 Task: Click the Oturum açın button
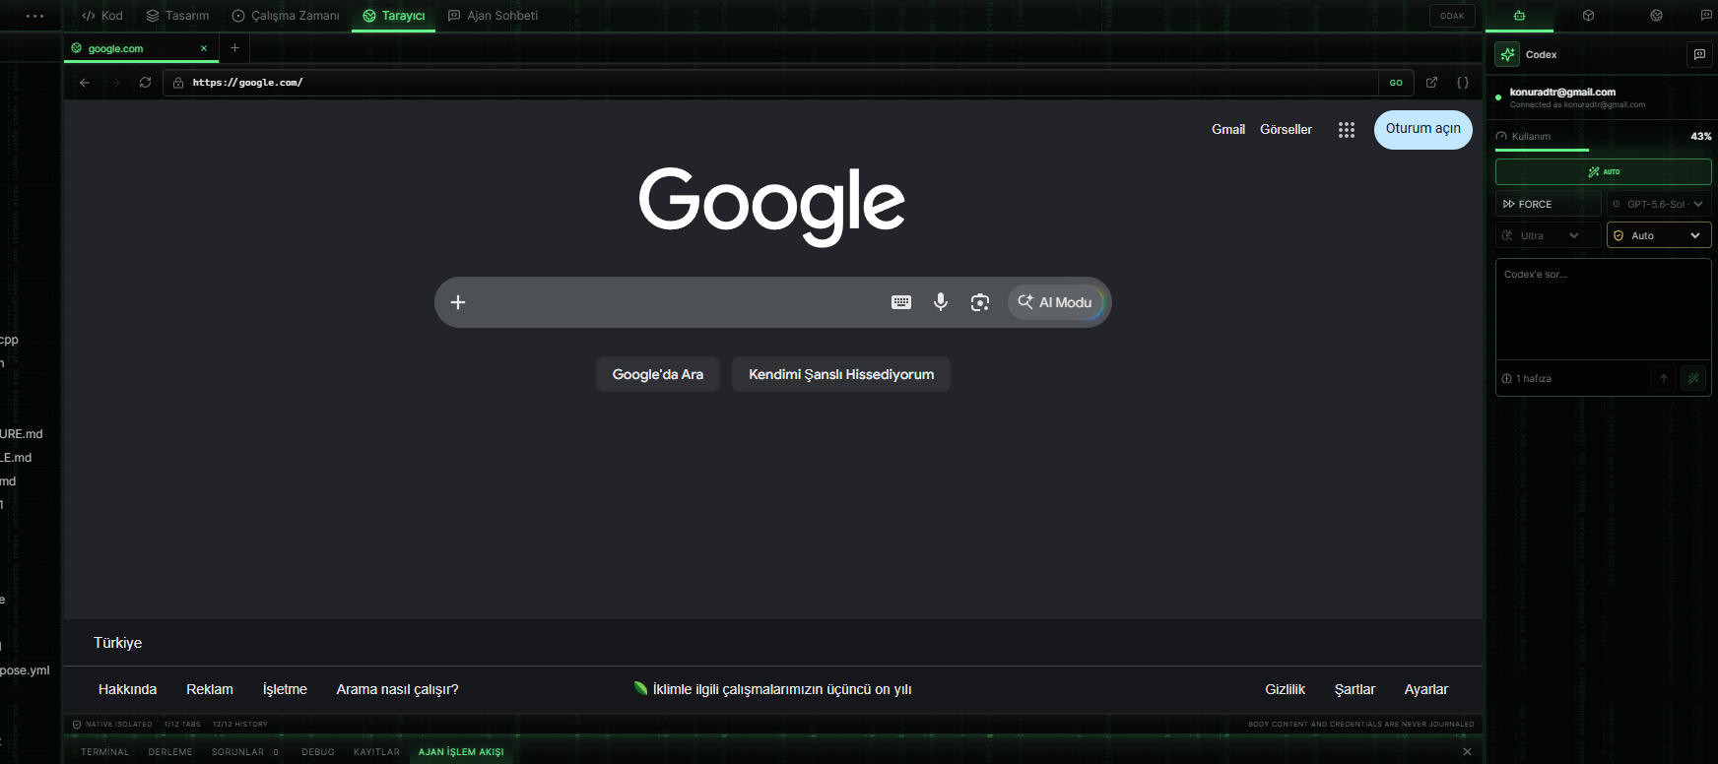pos(1423,129)
